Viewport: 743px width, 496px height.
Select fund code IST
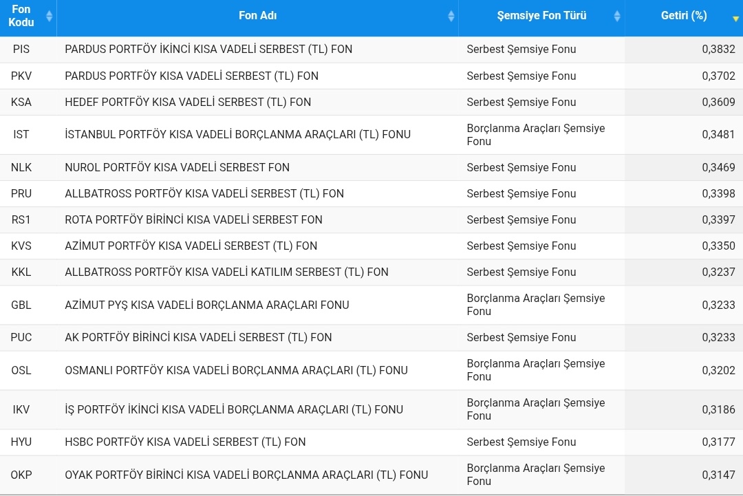[21, 135]
